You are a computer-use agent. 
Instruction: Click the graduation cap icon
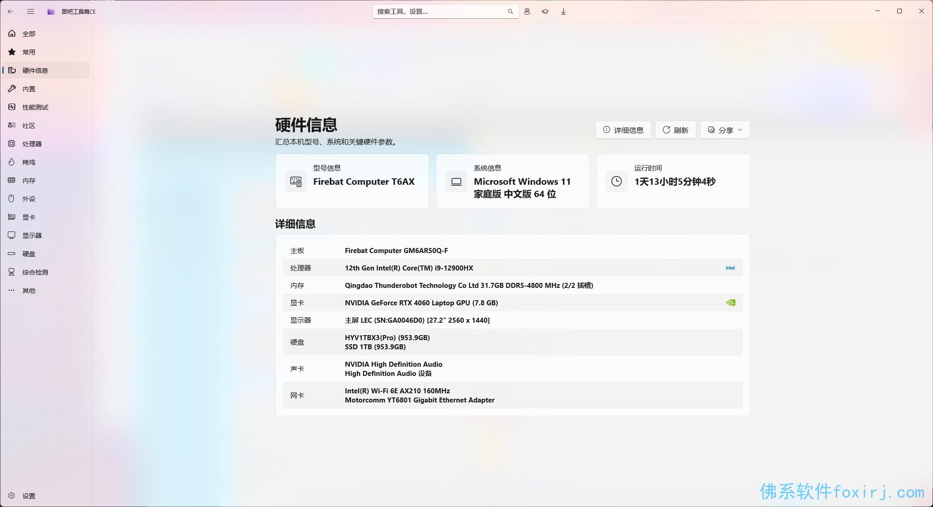tap(545, 11)
